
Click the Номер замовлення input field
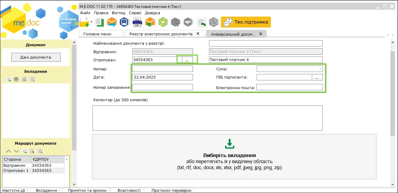163,87
